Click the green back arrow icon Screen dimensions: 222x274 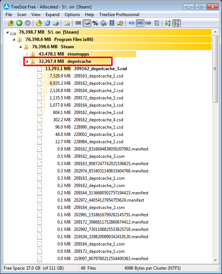coord(19,23)
